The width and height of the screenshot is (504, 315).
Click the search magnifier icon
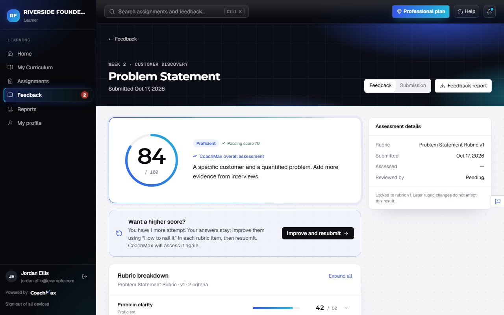112,12
